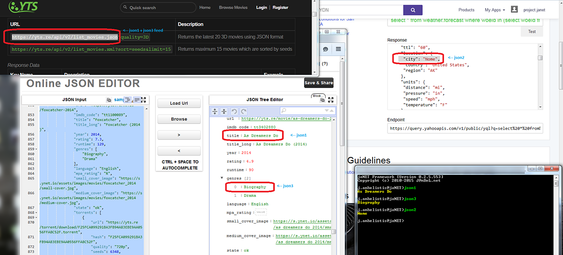Click Login on YTS site
This screenshot has width=563, height=255.
point(262,7)
